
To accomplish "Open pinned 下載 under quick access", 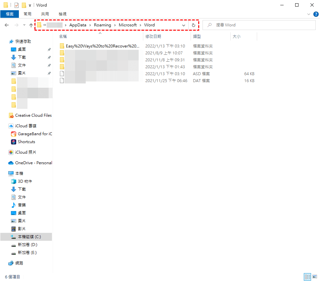I will point(22,57).
